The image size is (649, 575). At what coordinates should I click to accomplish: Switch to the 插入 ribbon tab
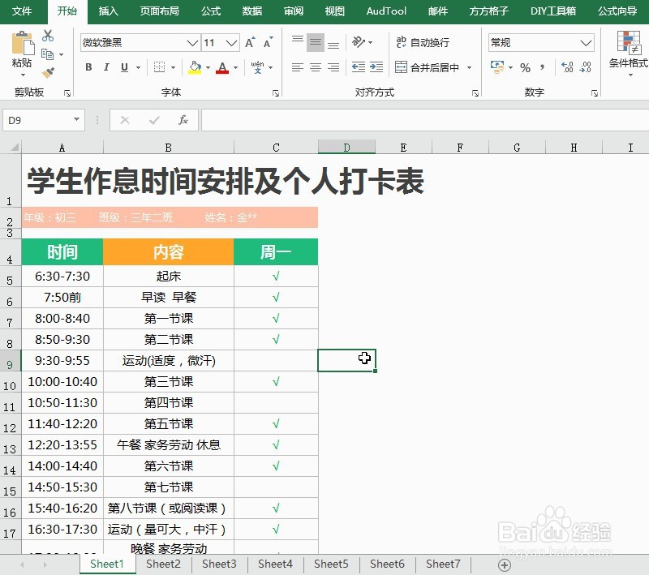[x=109, y=11]
